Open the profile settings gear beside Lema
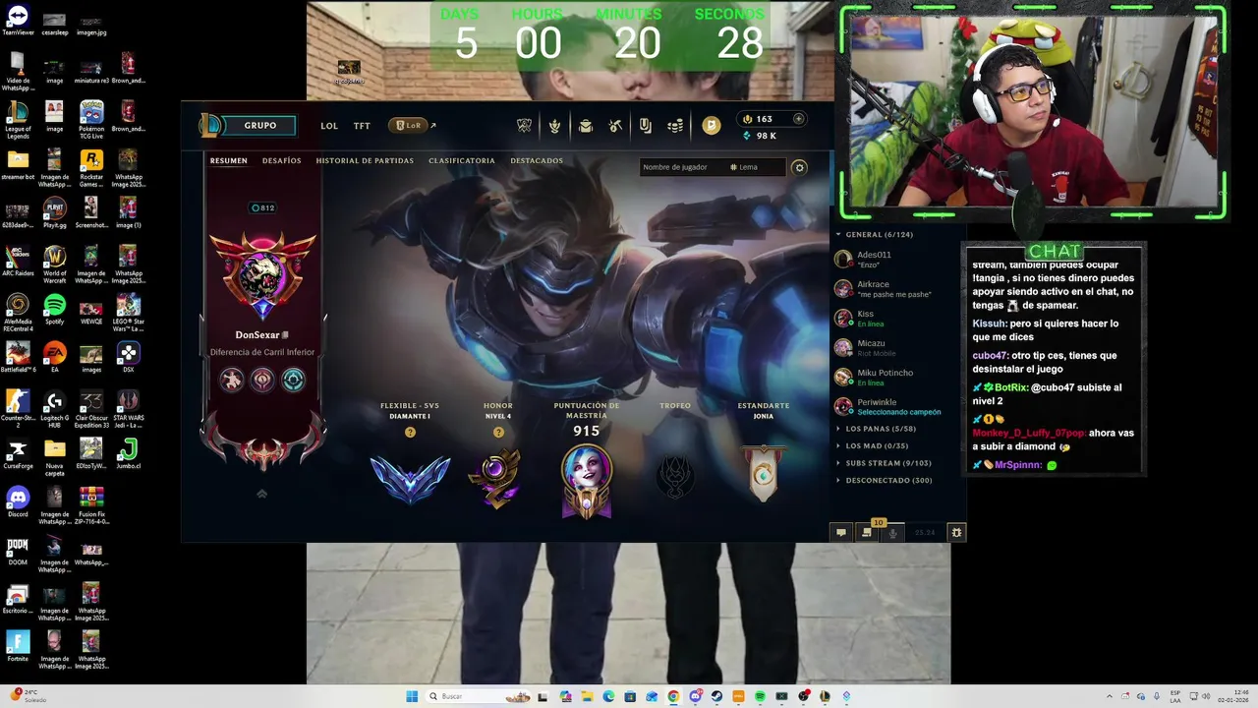The height and width of the screenshot is (708, 1258). tap(799, 167)
